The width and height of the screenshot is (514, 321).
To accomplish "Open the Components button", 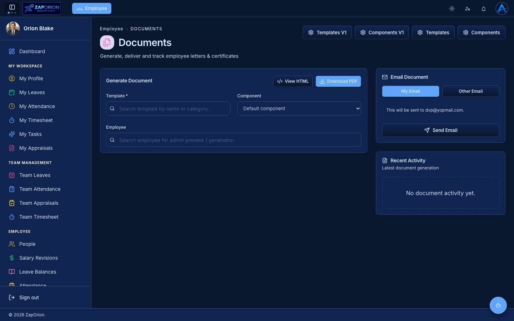I will pos(482,32).
